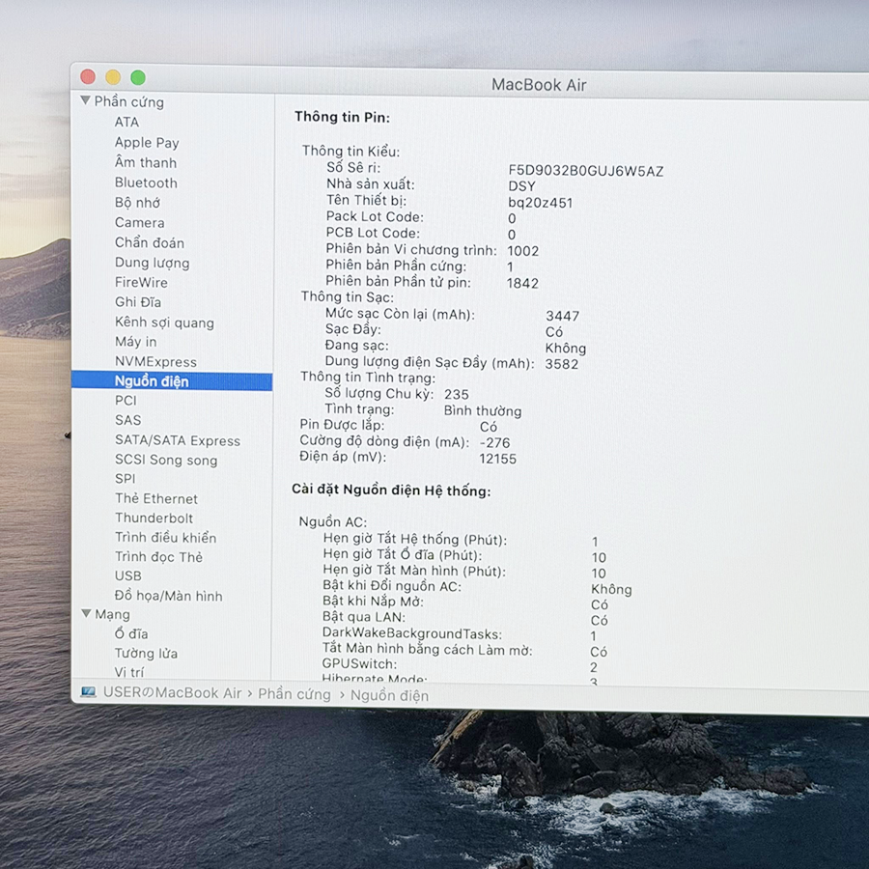This screenshot has height=869, width=869.
Task: Click the computer icon in the path bar
Action: pyautogui.click(x=89, y=692)
